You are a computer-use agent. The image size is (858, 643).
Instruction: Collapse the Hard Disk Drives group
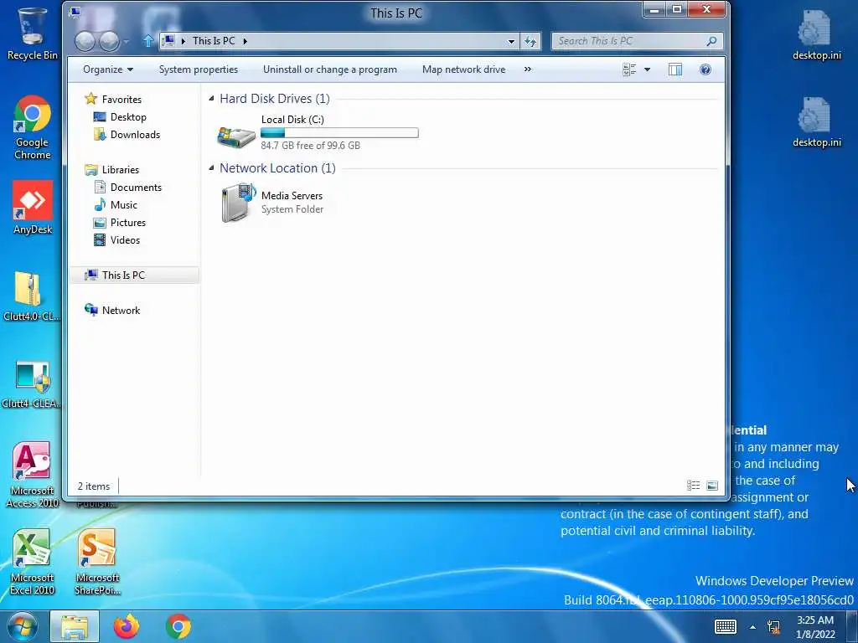pyautogui.click(x=211, y=99)
